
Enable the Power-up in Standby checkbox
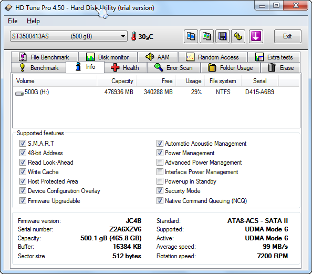pyautogui.click(x=160, y=181)
